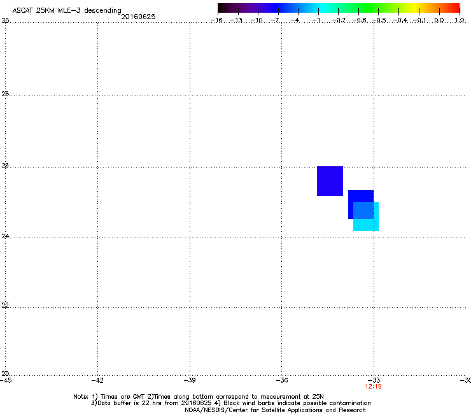Image resolution: width=471 pixels, height=414 pixels.
Task: Click the longitude axis label -45
Action: click(6, 380)
